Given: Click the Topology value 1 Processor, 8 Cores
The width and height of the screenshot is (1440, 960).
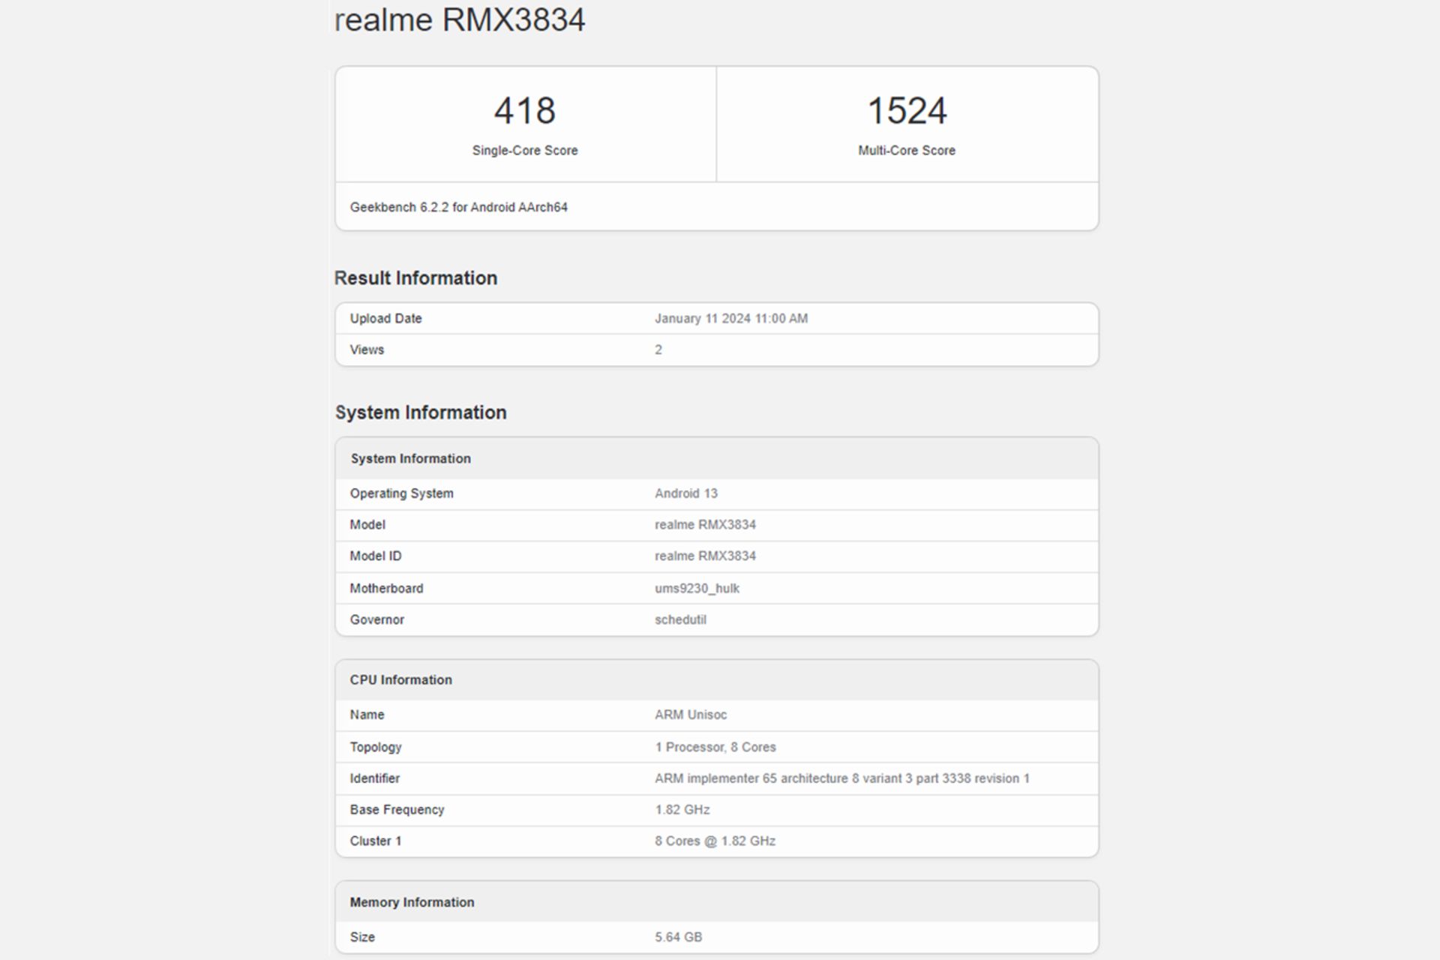Looking at the screenshot, I should tap(715, 748).
